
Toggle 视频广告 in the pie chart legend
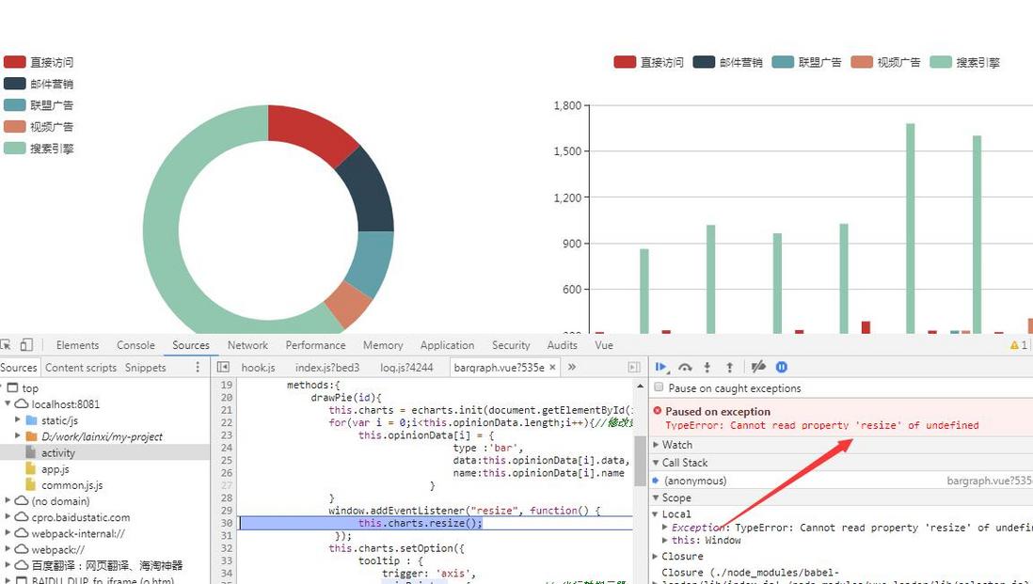[39, 126]
